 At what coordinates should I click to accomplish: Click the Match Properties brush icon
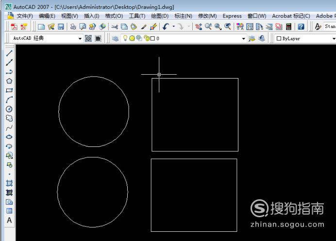(144, 27)
